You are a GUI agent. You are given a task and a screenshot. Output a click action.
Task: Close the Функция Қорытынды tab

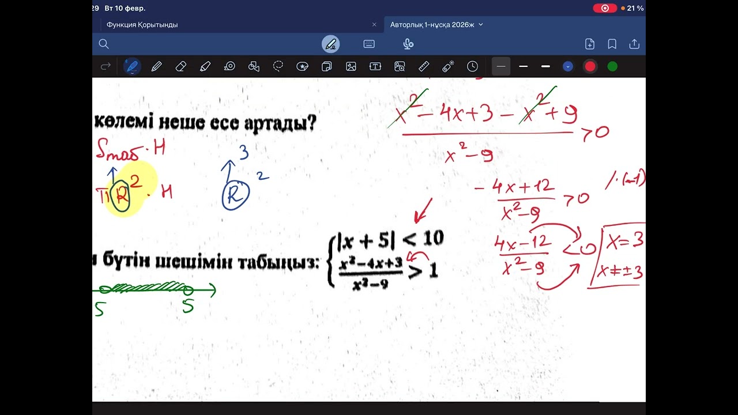pyautogui.click(x=374, y=25)
